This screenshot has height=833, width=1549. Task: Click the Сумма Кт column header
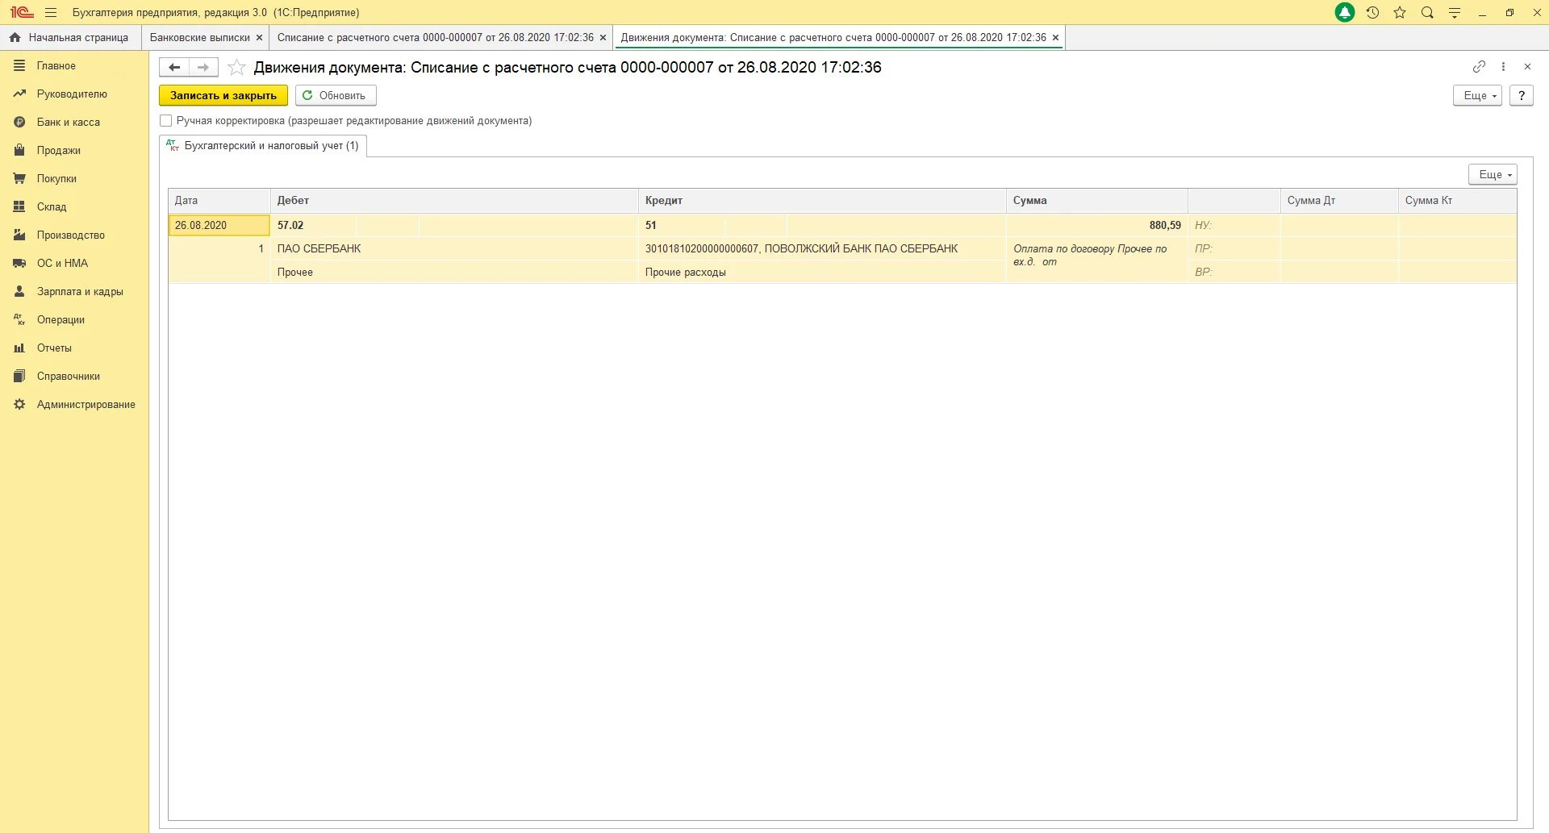[1457, 201]
